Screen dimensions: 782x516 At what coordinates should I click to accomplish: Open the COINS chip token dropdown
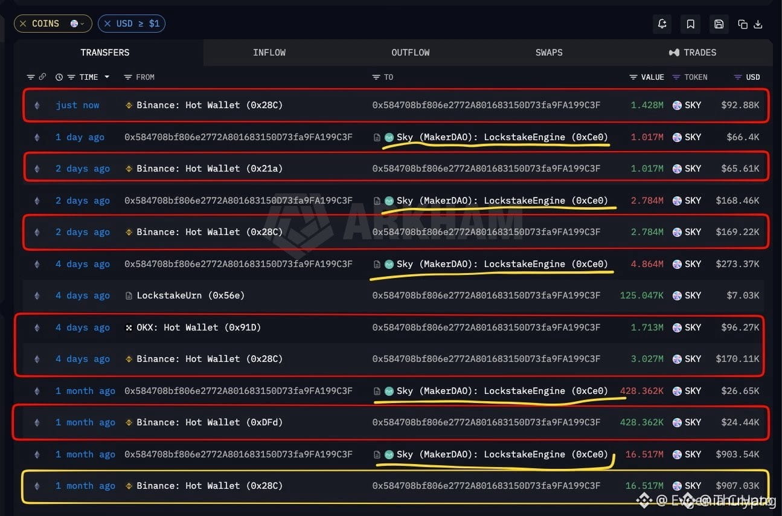[77, 24]
